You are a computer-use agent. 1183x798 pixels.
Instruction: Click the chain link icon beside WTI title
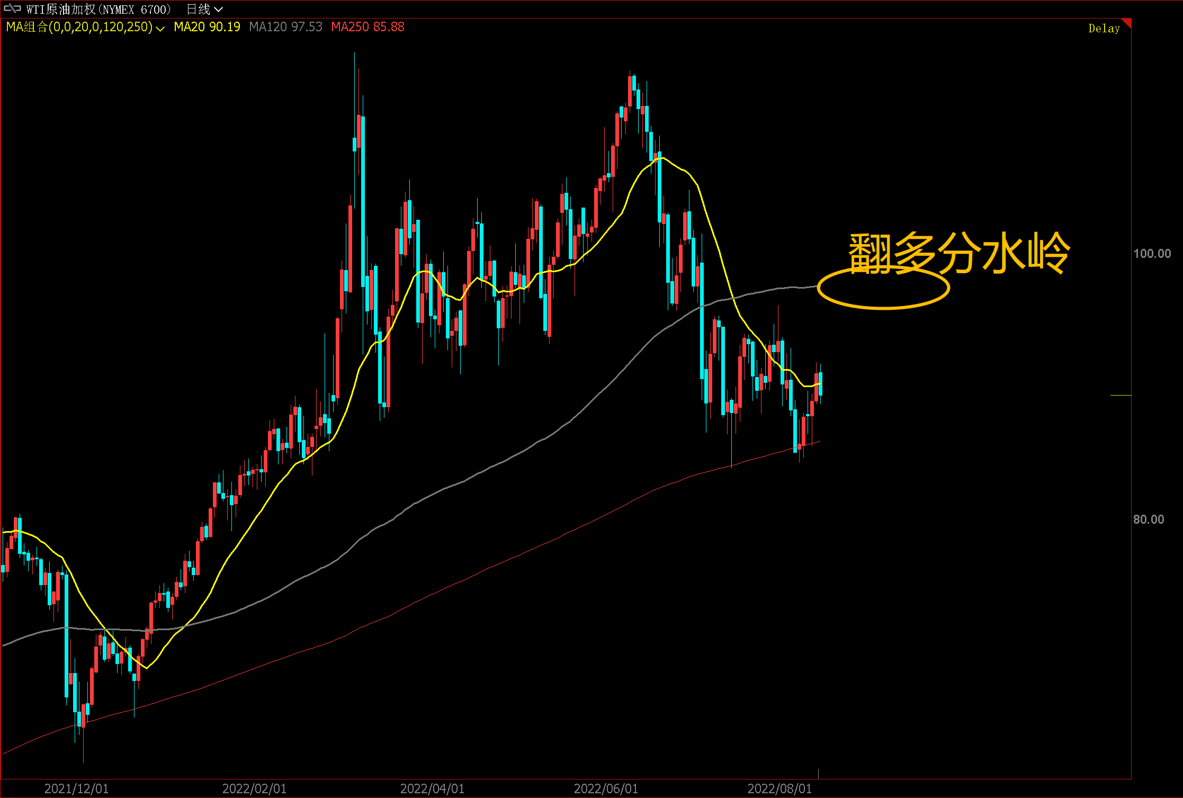(x=12, y=8)
